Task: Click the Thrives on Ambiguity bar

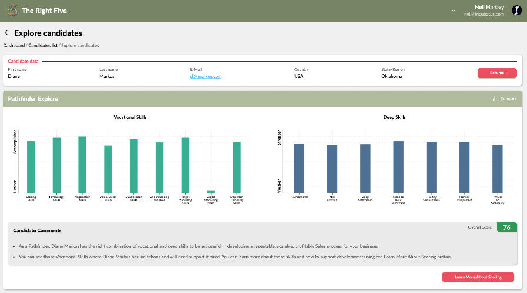Action: pyautogui.click(x=497, y=168)
